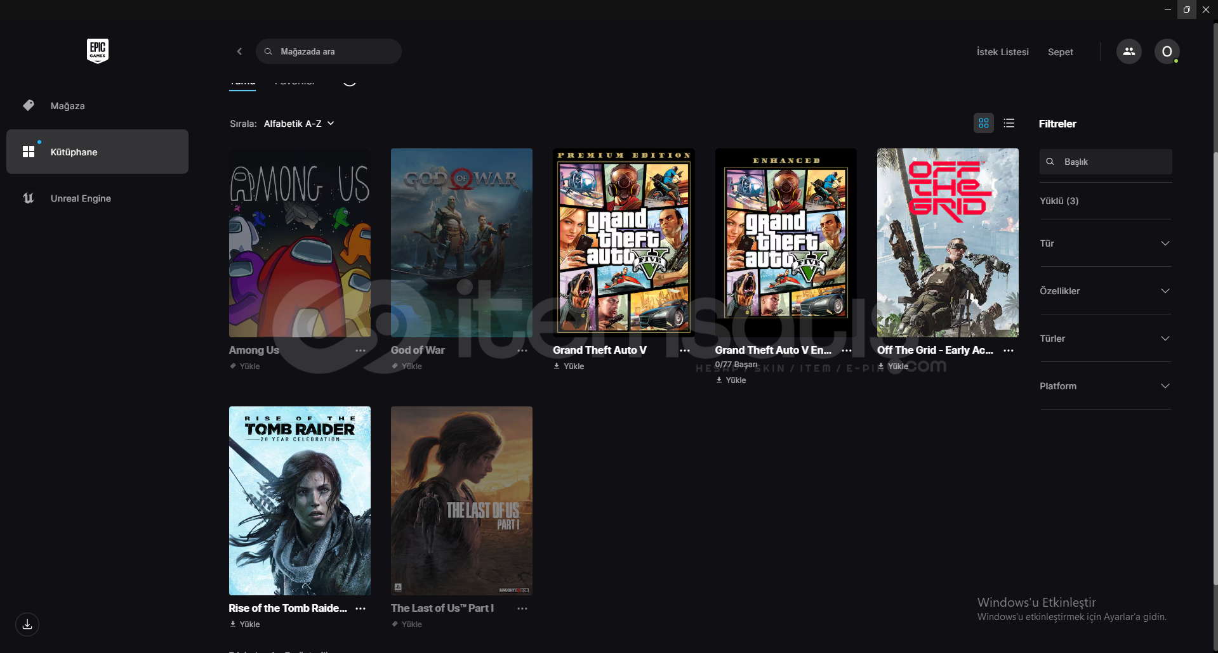Viewport: 1218px width, 653px height.
Task: Open the Among Us cover thumbnail
Action: [x=300, y=243]
